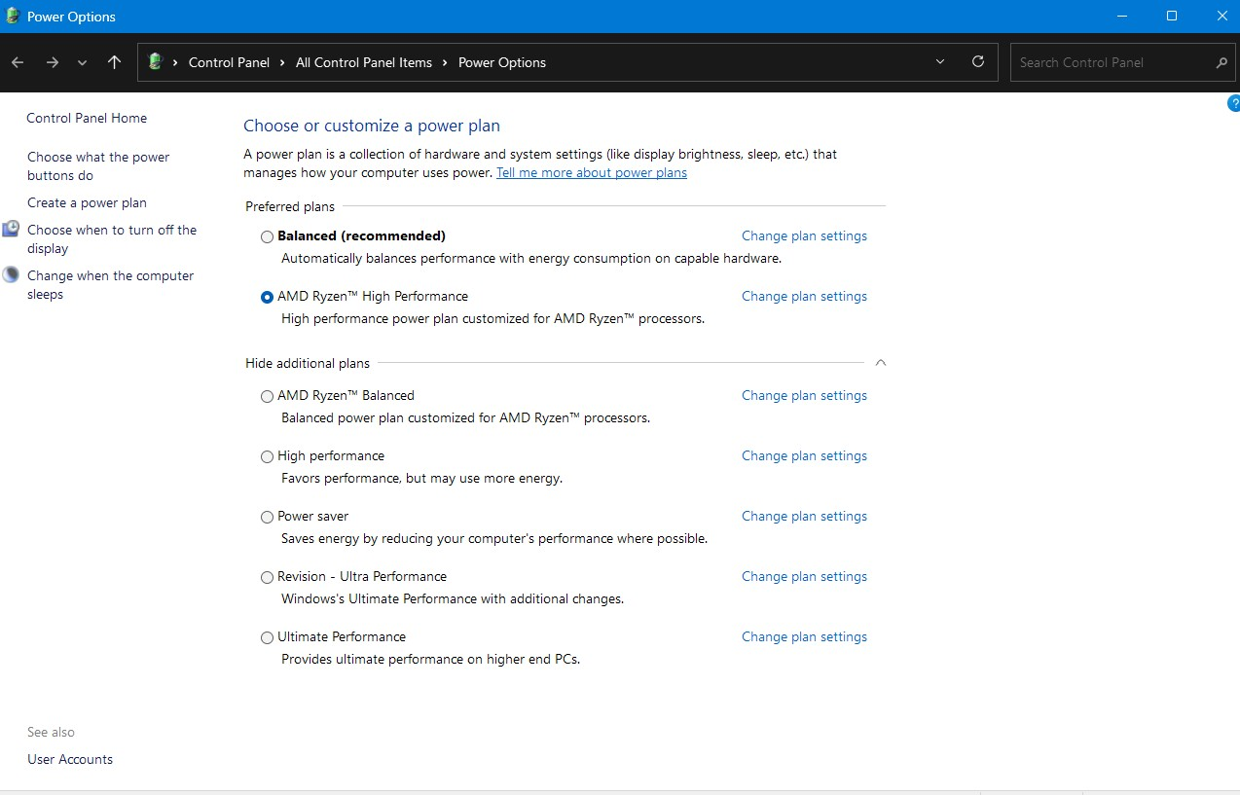Open Control Panel Home
Viewport: 1240px width, 795px height.
(87, 118)
